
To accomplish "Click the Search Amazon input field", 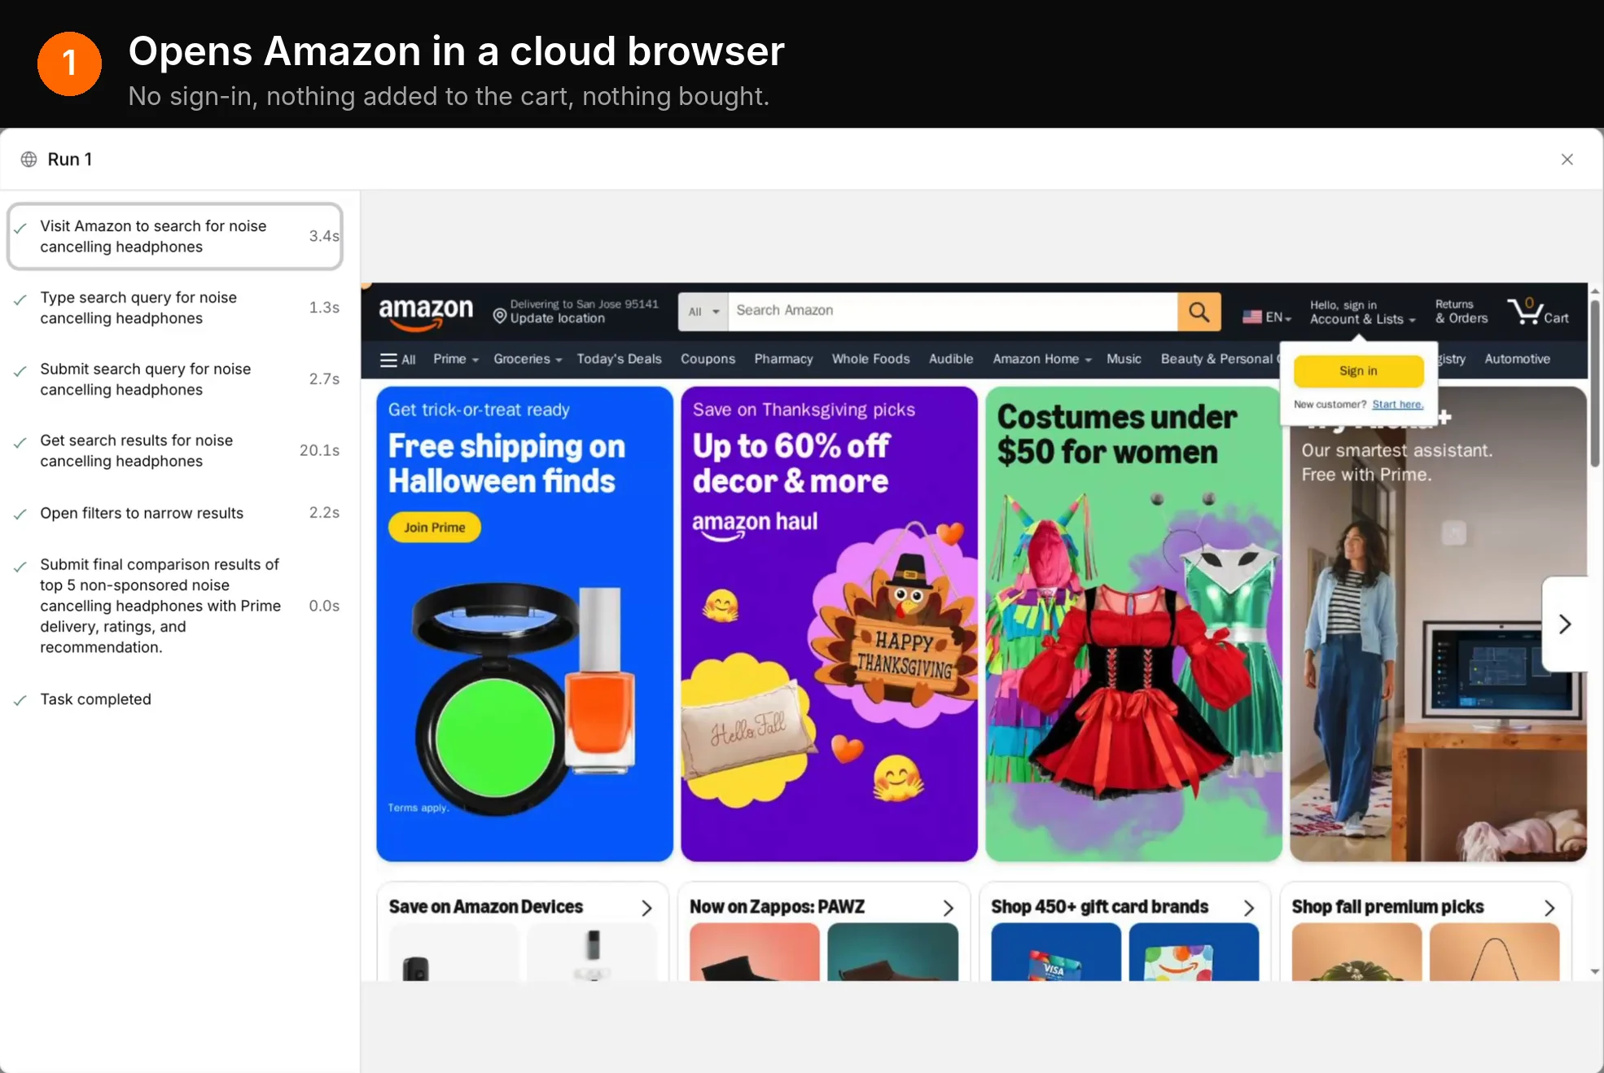I will (953, 311).
